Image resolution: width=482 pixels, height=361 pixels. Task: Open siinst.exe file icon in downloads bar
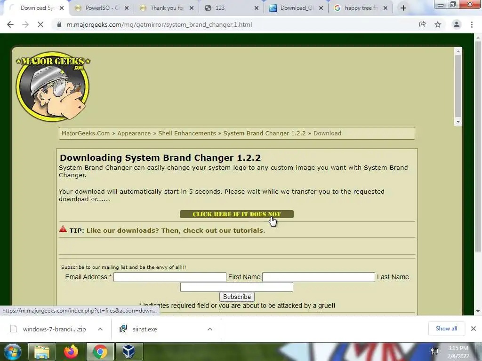123,329
